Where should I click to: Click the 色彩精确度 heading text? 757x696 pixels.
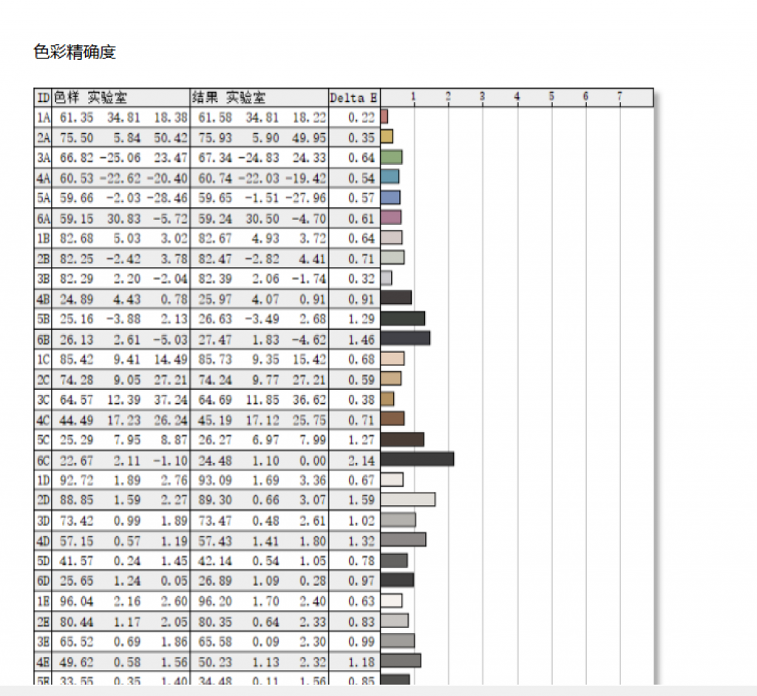coord(75,52)
